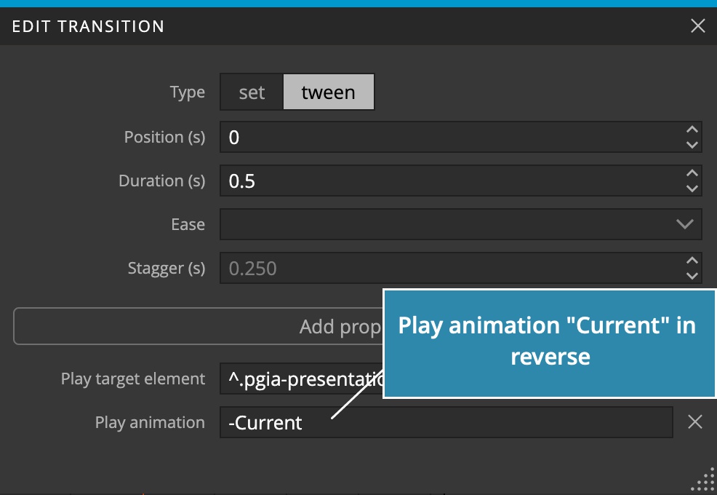This screenshot has width=717, height=495.
Task: Lower the Stagger value with down arrow
Action: point(692,276)
